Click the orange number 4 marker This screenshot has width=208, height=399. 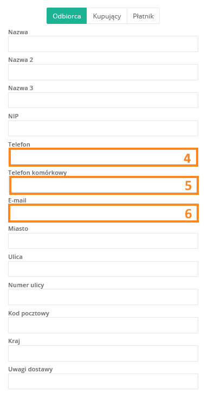187,159
